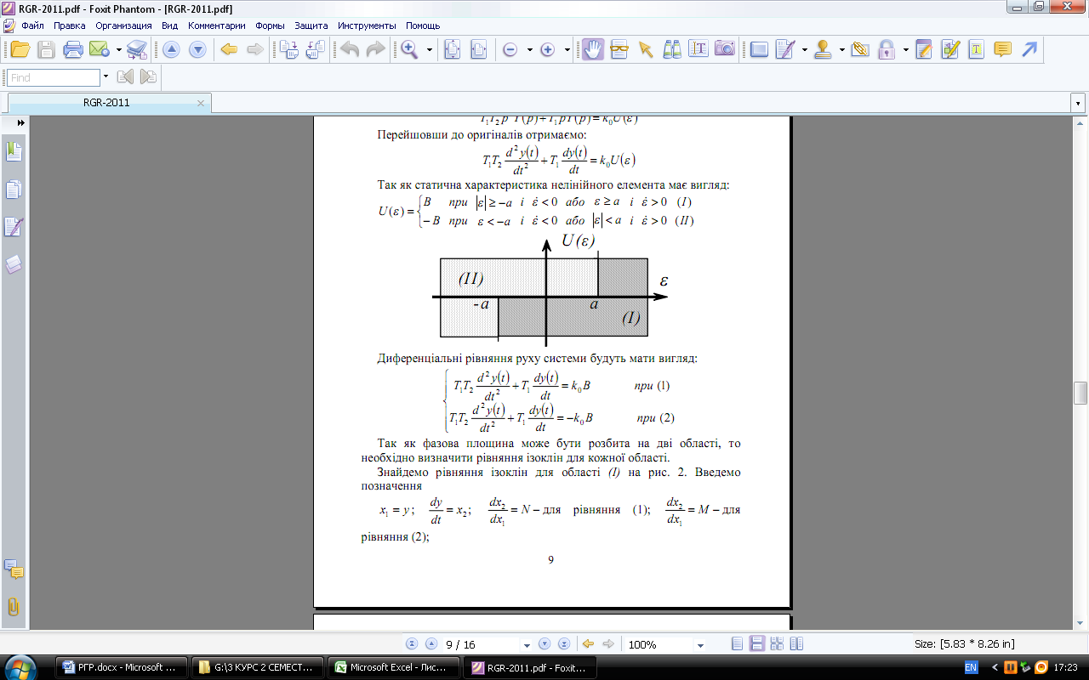Screen dimensions: 1089x680
Task: Open the Организация menu
Action: coord(123,25)
